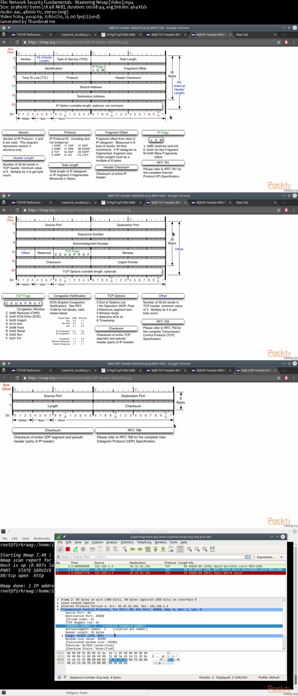Click the MJB-IP-Header-800x576.png address bar URL
The image size is (298, 696).
point(78,42)
